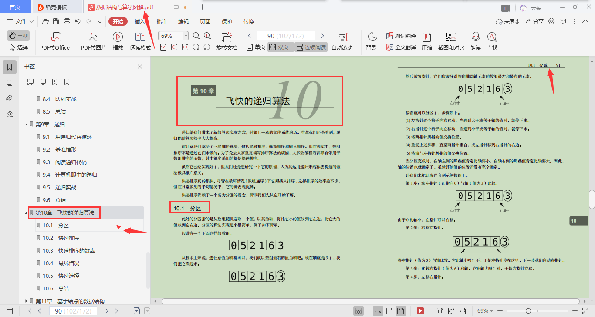The image size is (595, 317).
Task: Click the zoom in magnifier in ribbon
Action: (x=207, y=36)
